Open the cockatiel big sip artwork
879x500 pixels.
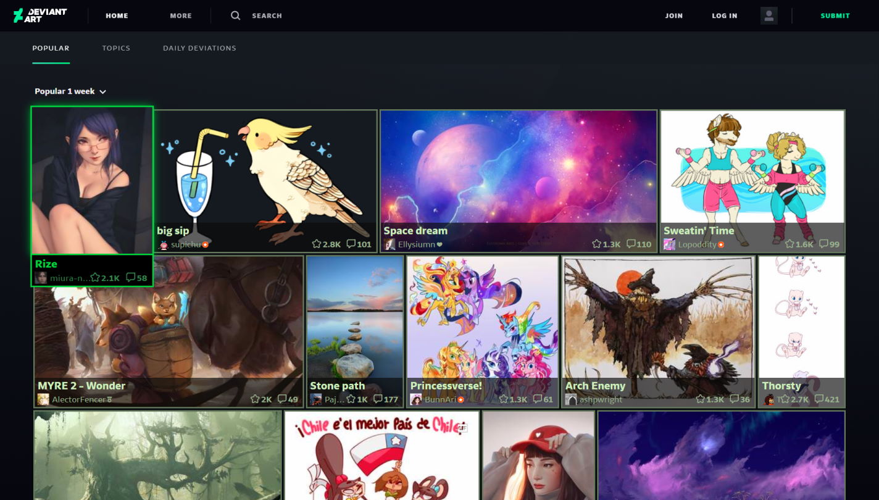click(x=265, y=181)
